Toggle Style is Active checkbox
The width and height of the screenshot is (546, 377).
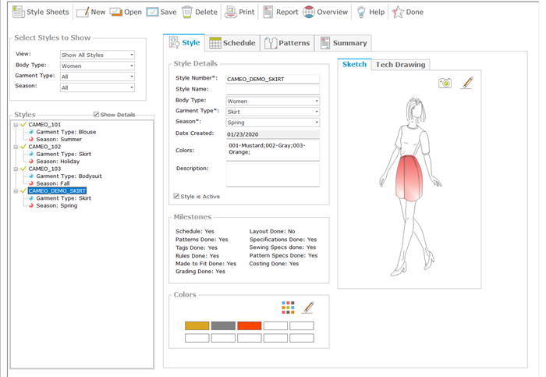[x=176, y=196]
